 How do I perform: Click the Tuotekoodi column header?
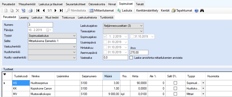point(21,76)
